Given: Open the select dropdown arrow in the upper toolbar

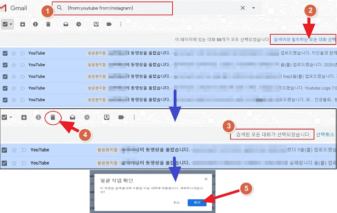Looking at the screenshot, I should (11, 24).
